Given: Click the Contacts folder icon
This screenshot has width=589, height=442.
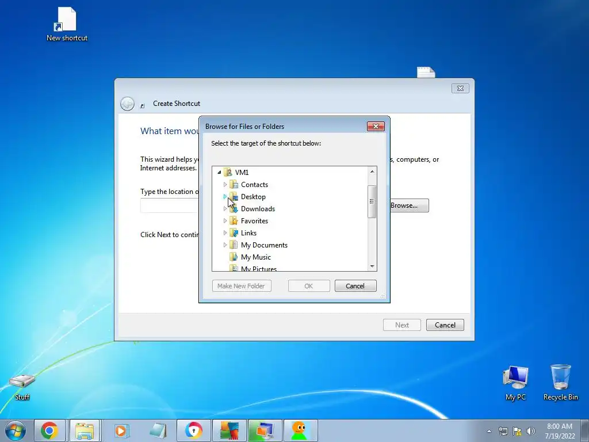Looking at the screenshot, I should (234, 185).
